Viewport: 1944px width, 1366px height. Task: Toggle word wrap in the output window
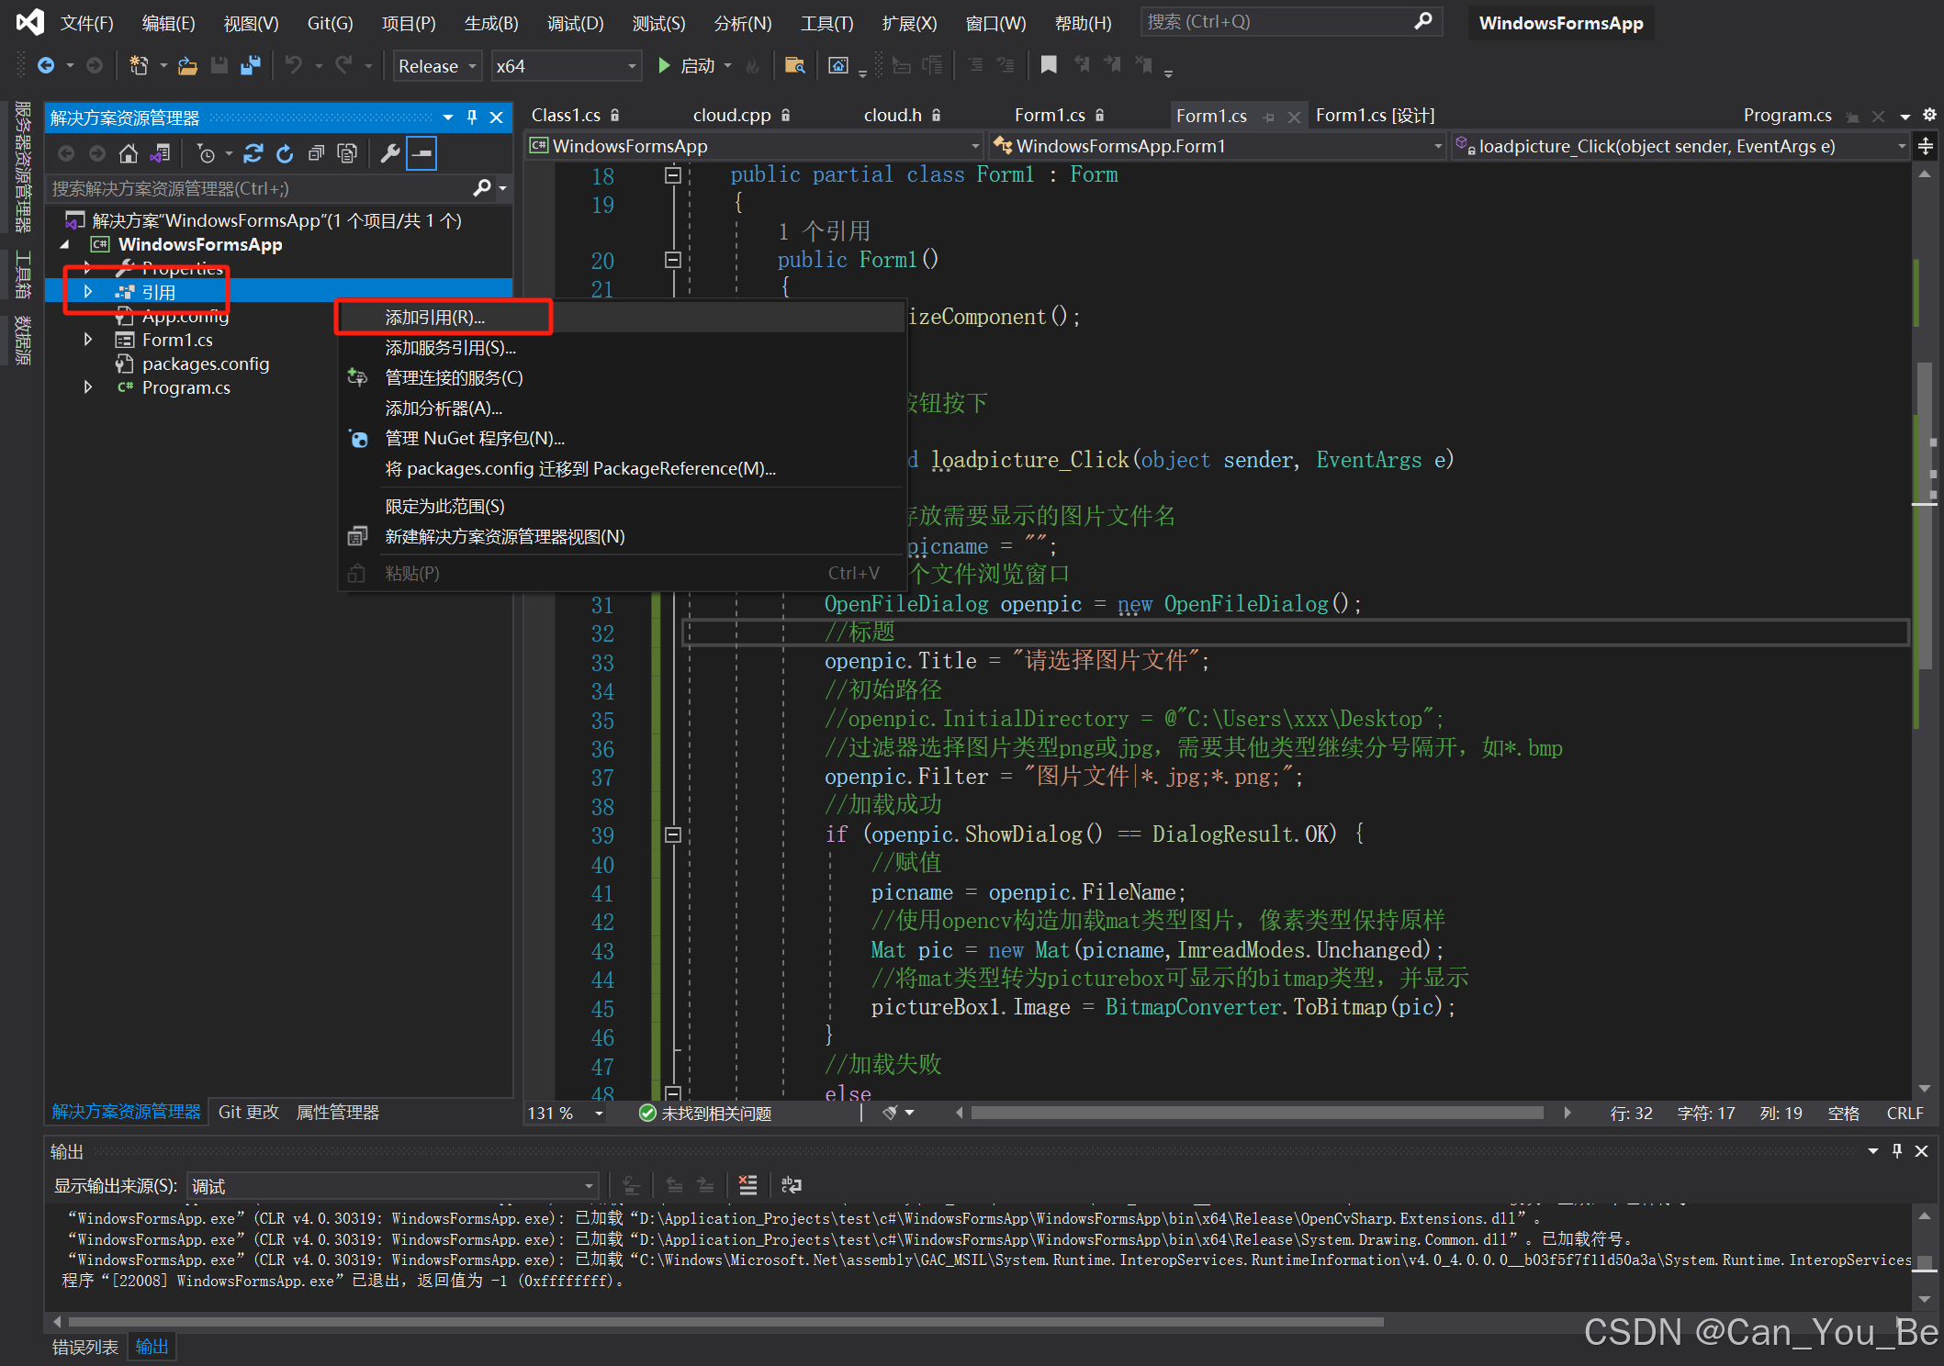(792, 1185)
